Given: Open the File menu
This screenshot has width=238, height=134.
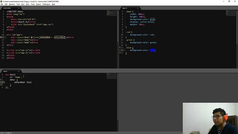Looking at the screenshot, I should (2, 4).
